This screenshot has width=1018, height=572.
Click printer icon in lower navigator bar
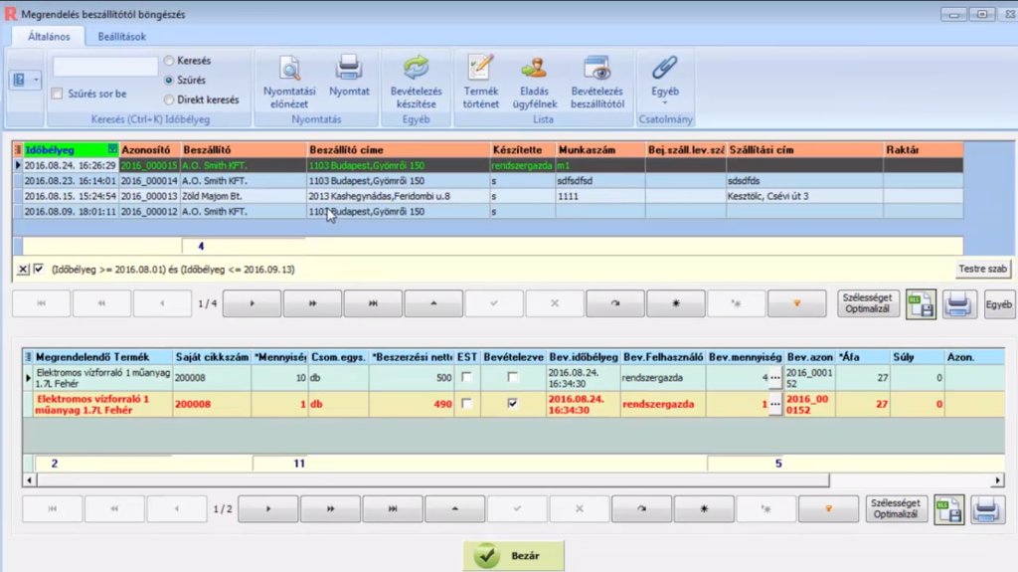click(987, 509)
